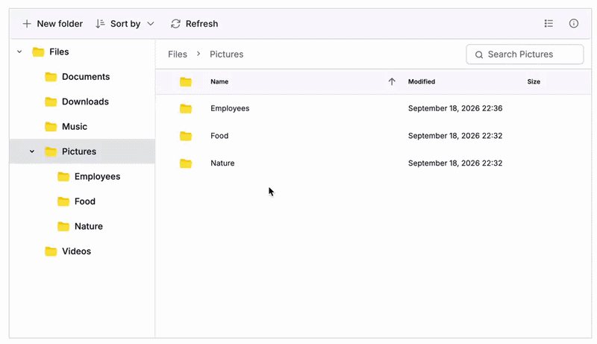
Task: Open Videos in the sidebar tree
Action: [x=82, y=251]
